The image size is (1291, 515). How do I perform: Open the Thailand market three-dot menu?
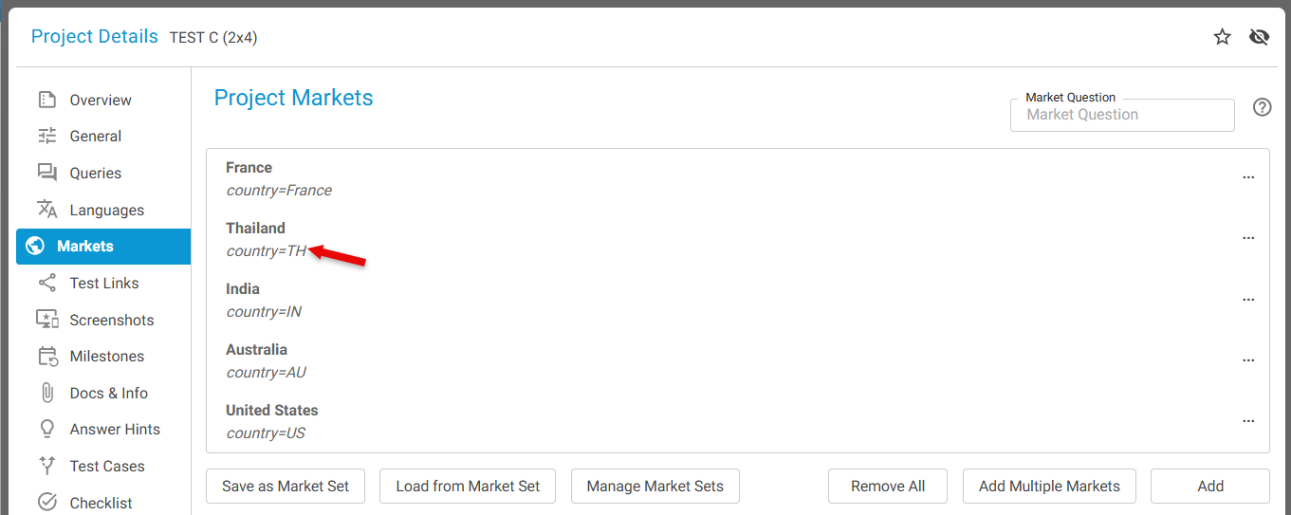[x=1248, y=238]
